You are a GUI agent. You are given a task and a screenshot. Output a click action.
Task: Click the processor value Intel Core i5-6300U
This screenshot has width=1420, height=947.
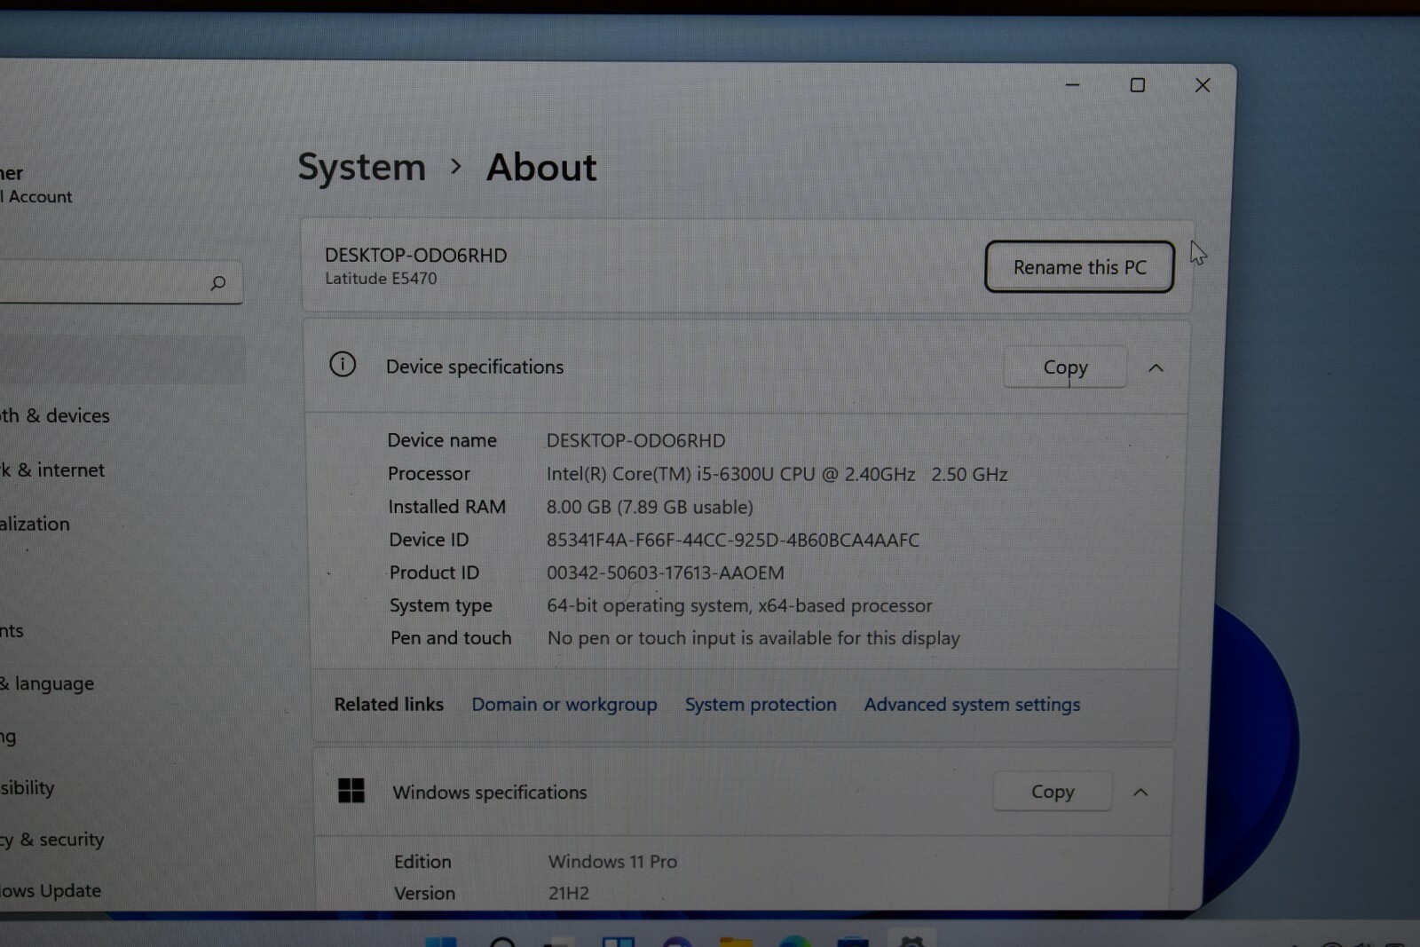[x=777, y=474]
